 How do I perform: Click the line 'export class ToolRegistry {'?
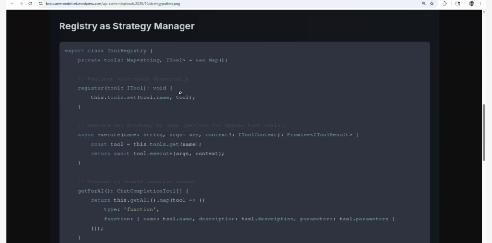pos(109,51)
